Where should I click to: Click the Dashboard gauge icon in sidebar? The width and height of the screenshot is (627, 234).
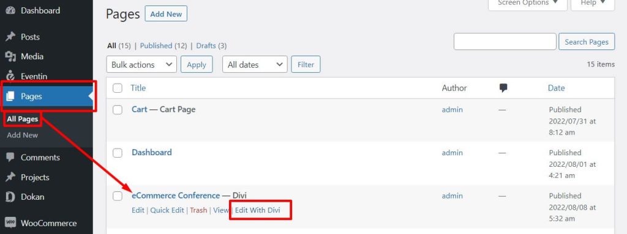click(x=10, y=11)
